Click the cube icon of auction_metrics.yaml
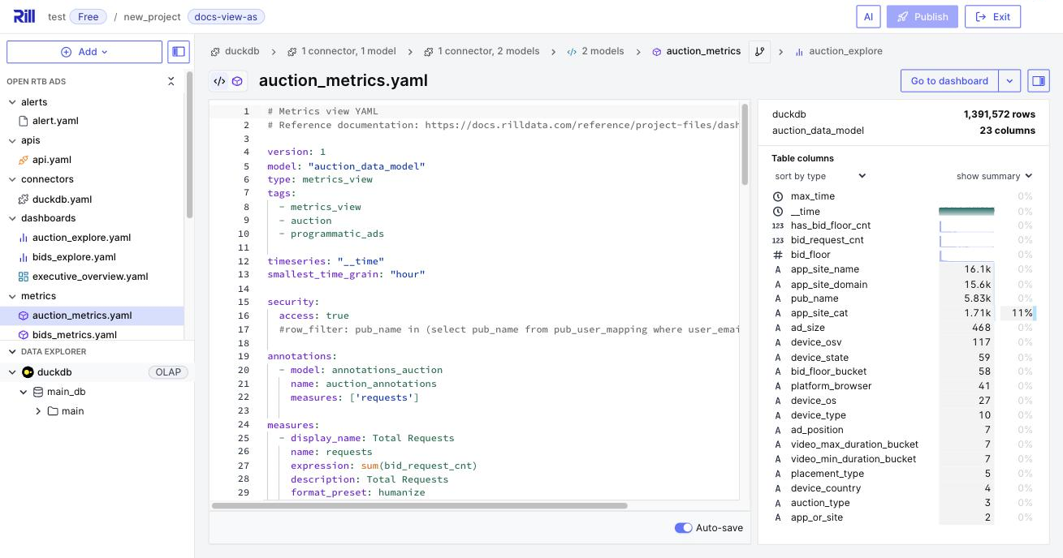 (x=24, y=315)
